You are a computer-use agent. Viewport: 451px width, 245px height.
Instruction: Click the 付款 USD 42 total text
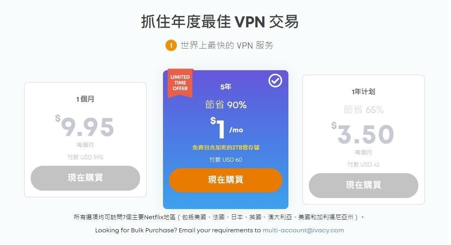364,165
